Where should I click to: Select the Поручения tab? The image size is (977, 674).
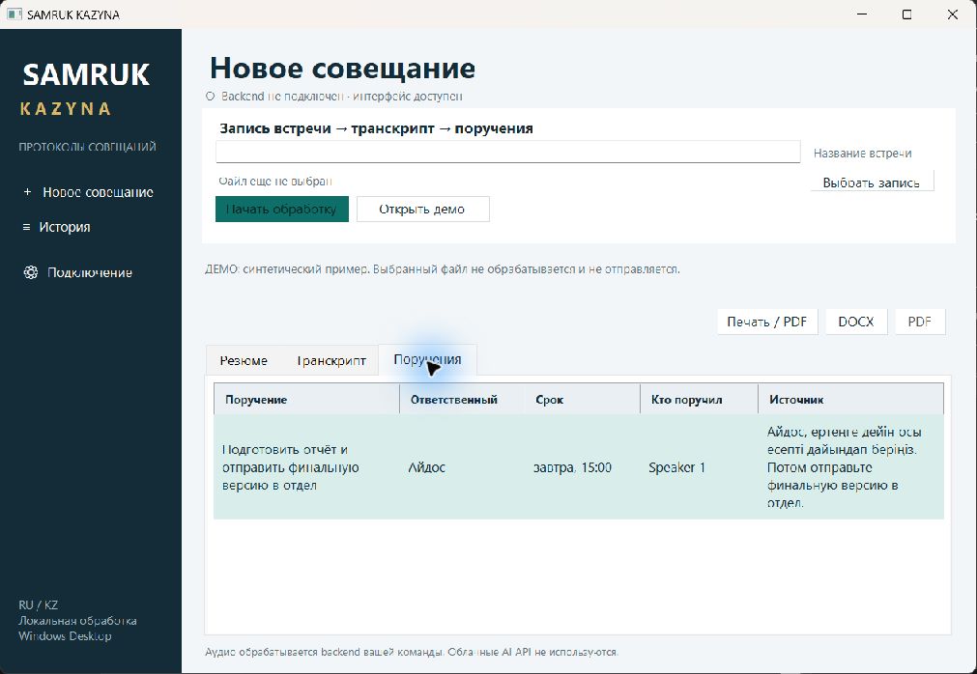click(427, 360)
